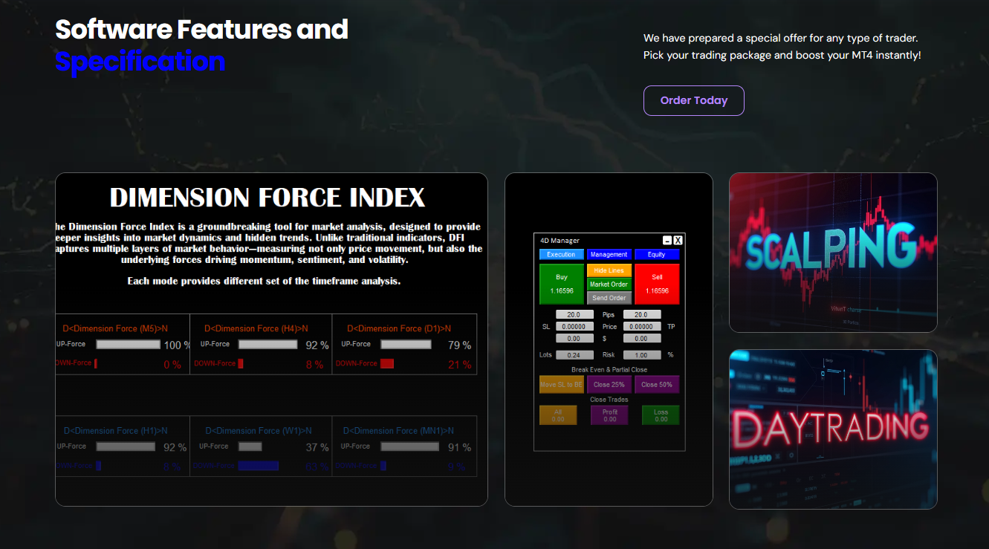This screenshot has width=989, height=549.
Task: Switch to the Execution tab
Action: [561, 255]
